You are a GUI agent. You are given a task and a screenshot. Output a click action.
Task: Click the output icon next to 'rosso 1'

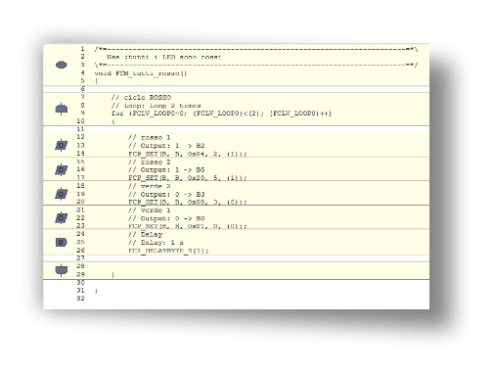[x=62, y=145]
